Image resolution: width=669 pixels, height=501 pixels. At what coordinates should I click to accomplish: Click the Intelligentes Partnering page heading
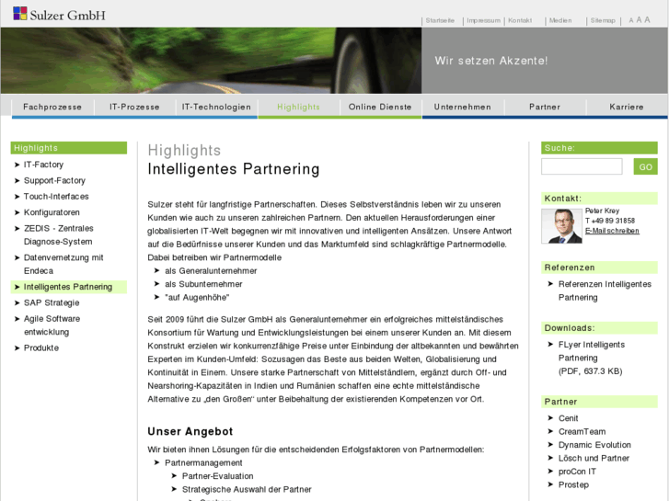click(x=234, y=169)
